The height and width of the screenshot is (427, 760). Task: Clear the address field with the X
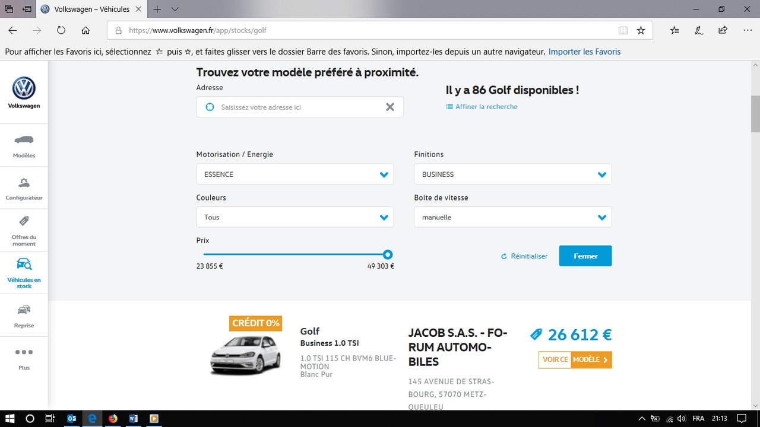tap(390, 107)
